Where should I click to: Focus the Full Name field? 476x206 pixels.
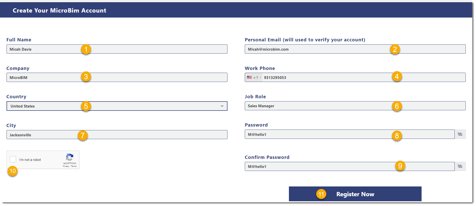click(117, 49)
